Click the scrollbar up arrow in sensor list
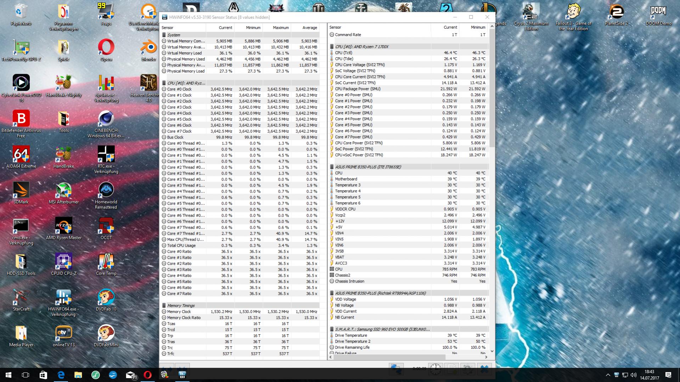680x382 pixels. pyautogui.click(x=492, y=27)
